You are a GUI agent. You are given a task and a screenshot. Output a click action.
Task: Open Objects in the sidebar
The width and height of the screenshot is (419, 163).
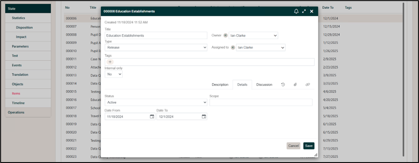[x=28, y=84]
